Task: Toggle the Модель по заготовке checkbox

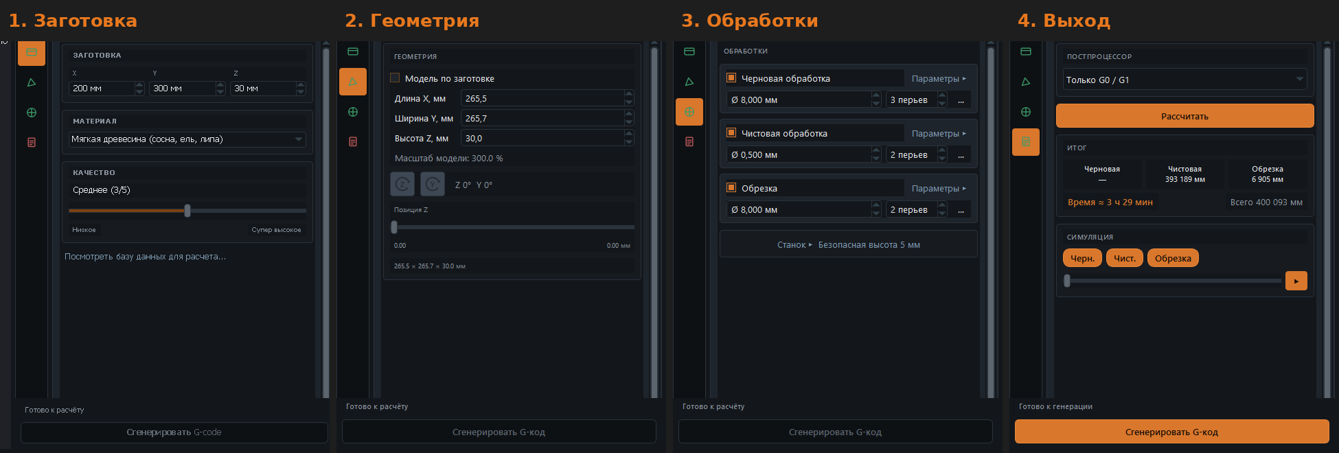Action: 395,78
